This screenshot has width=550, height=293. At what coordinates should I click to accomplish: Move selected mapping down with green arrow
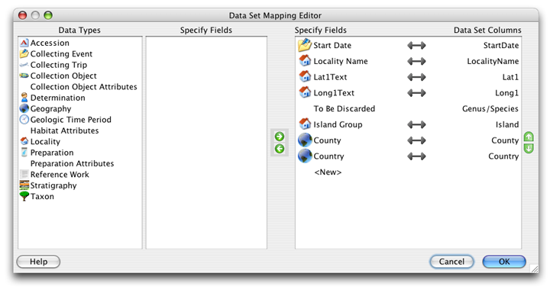(529, 148)
